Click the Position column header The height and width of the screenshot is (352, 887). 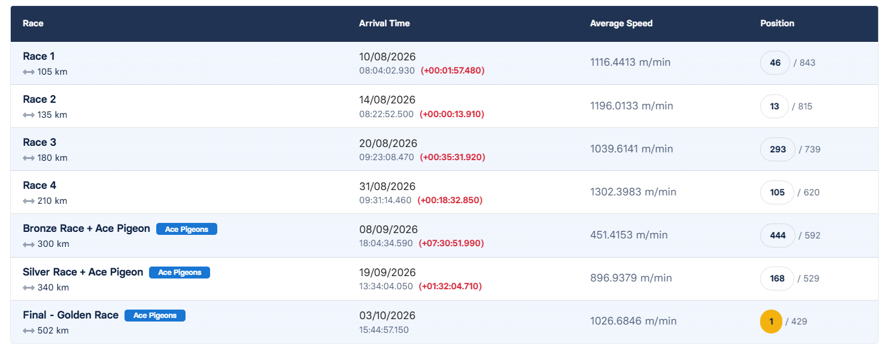(777, 23)
